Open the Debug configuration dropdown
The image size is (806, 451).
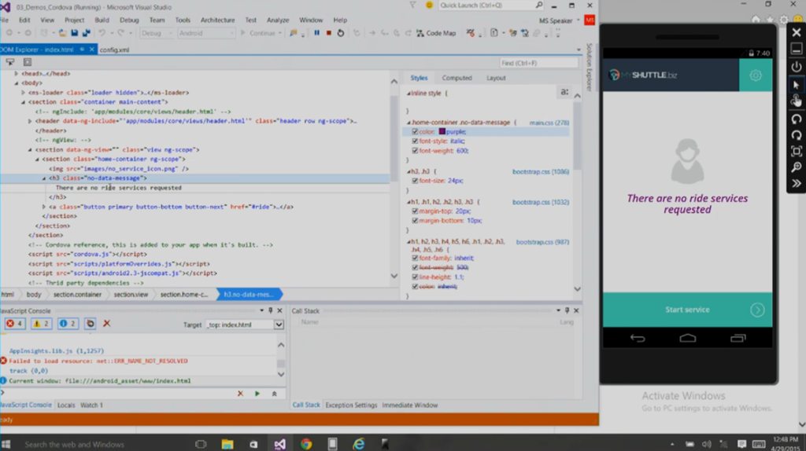coord(157,33)
